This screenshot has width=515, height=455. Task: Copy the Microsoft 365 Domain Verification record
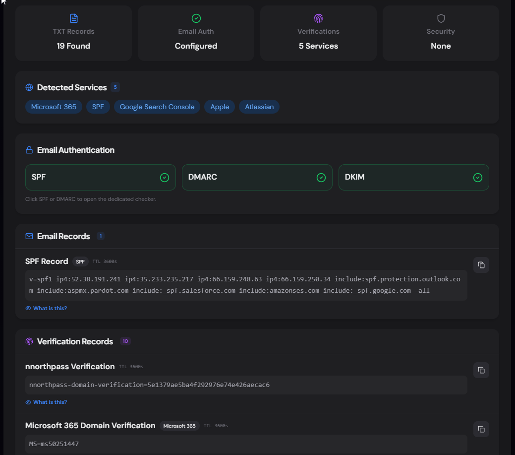[x=481, y=429]
